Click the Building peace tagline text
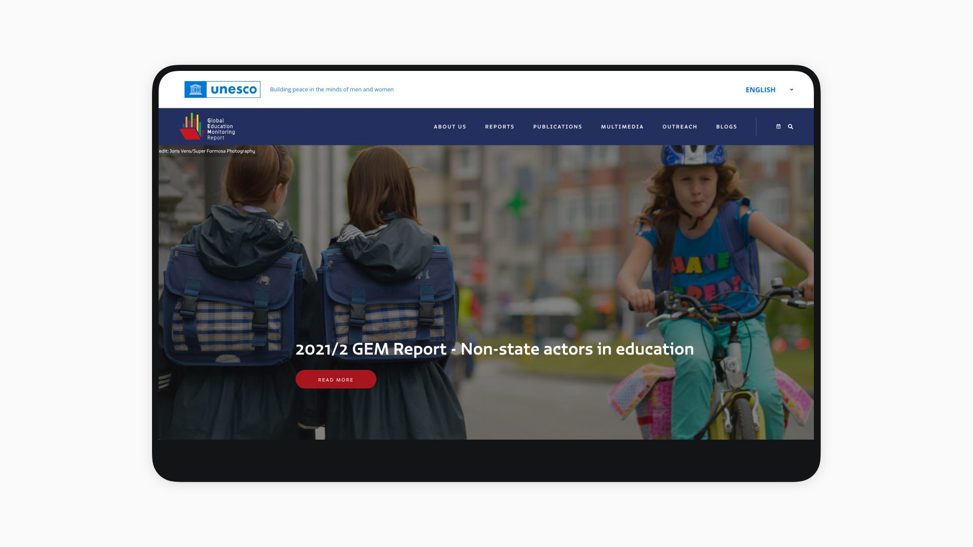Screen dimensions: 973x547 click(x=331, y=90)
